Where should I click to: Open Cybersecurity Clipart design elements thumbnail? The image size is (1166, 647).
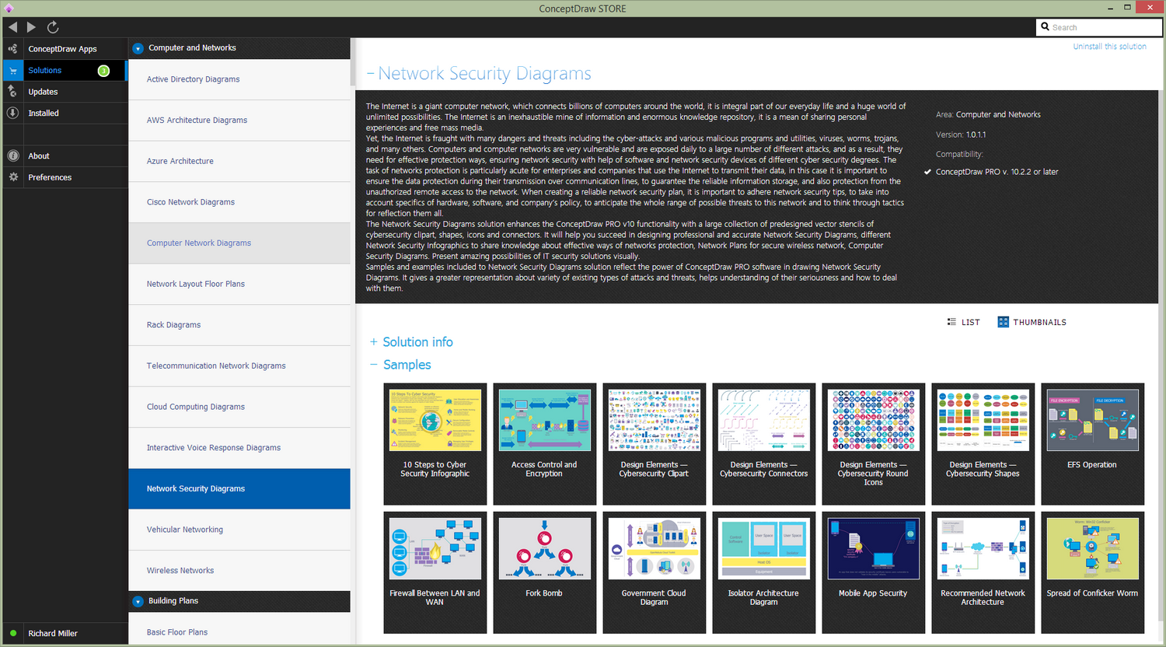[655, 443]
